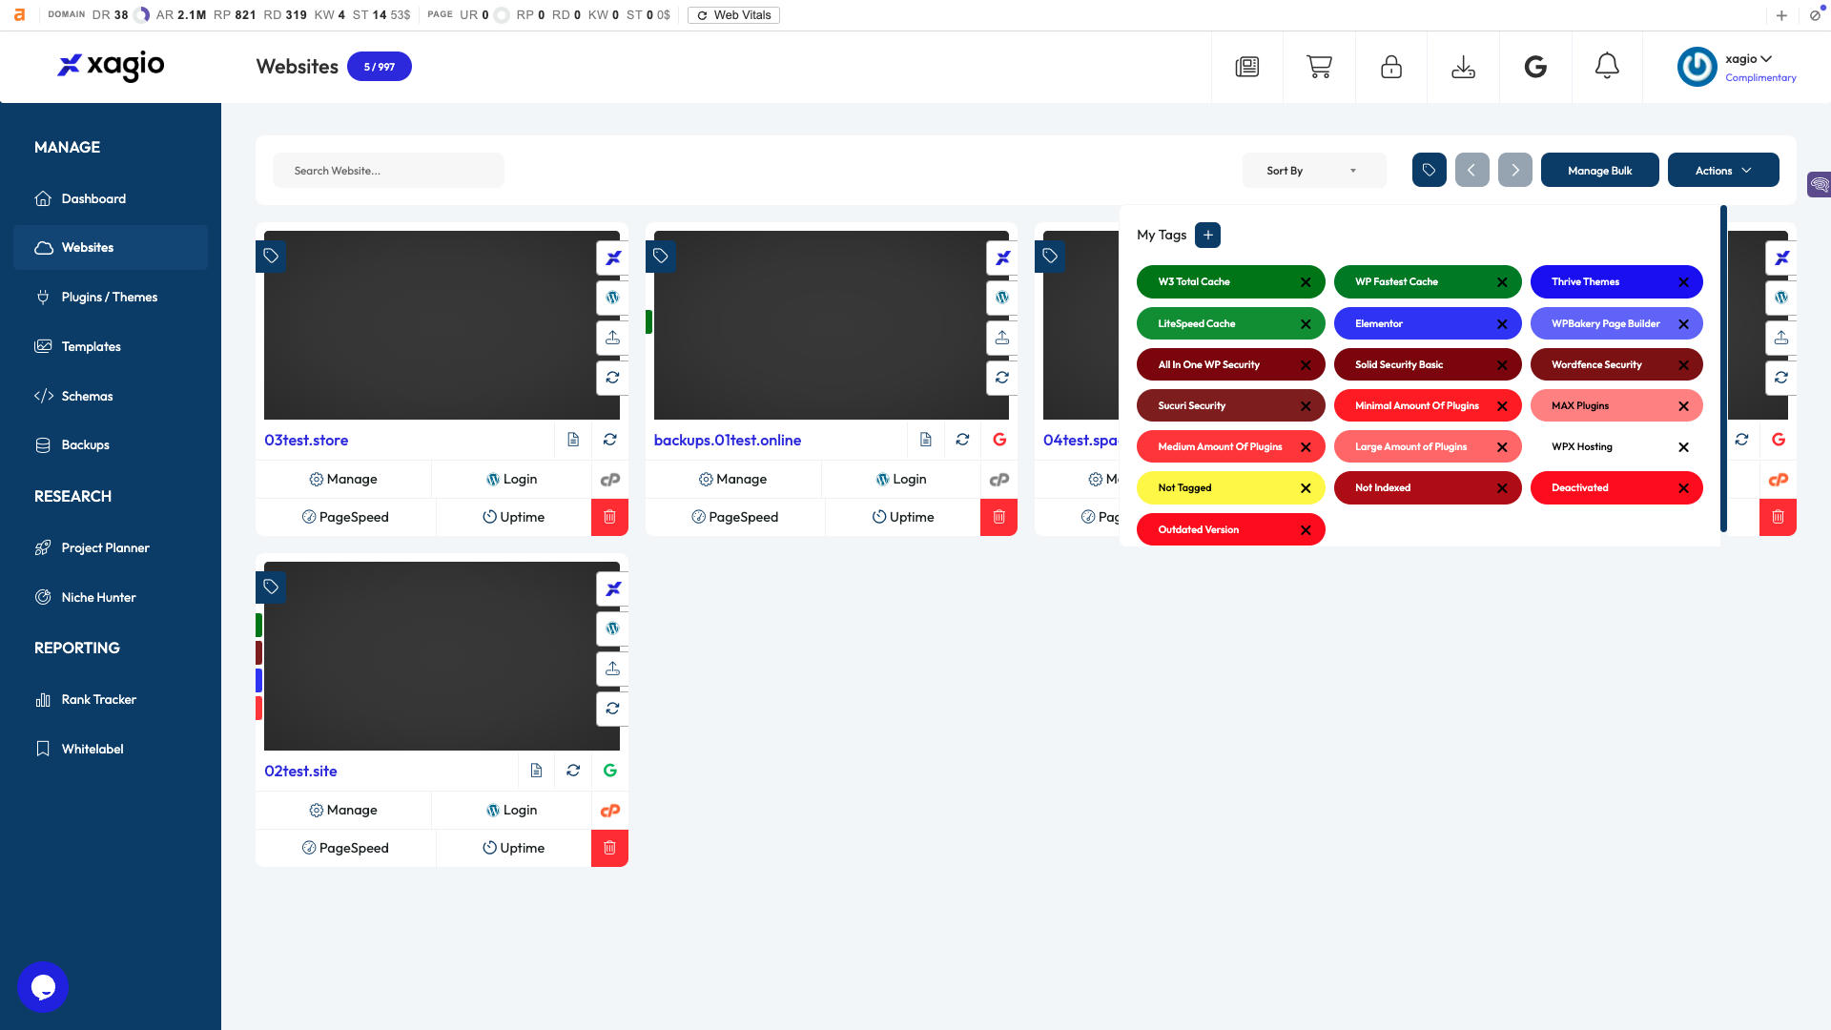Image resolution: width=1831 pixels, height=1030 pixels.
Task: Remove the Not Tagged tag
Action: [x=1306, y=488]
